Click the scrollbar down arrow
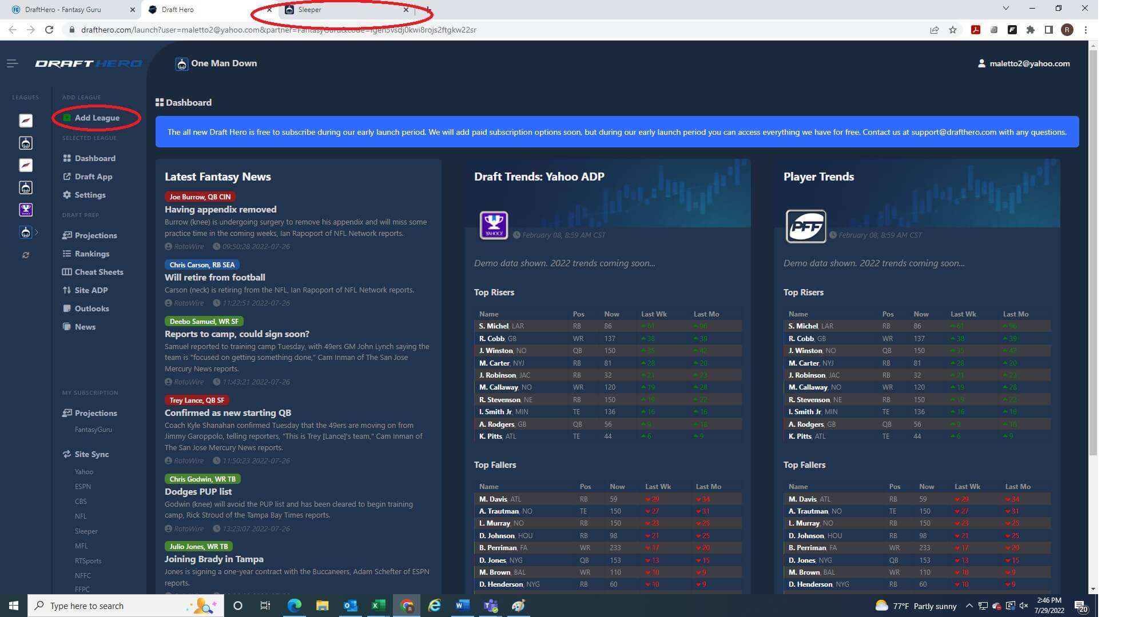Viewport: 1141px width, 617px height. (x=1093, y=589)
